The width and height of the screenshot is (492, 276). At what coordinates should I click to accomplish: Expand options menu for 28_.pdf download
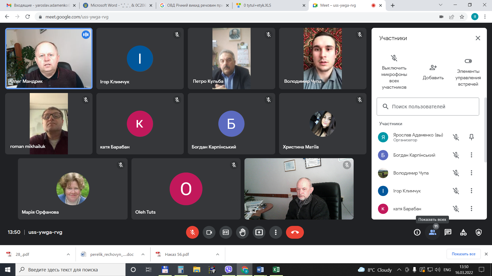pos(68,254)
